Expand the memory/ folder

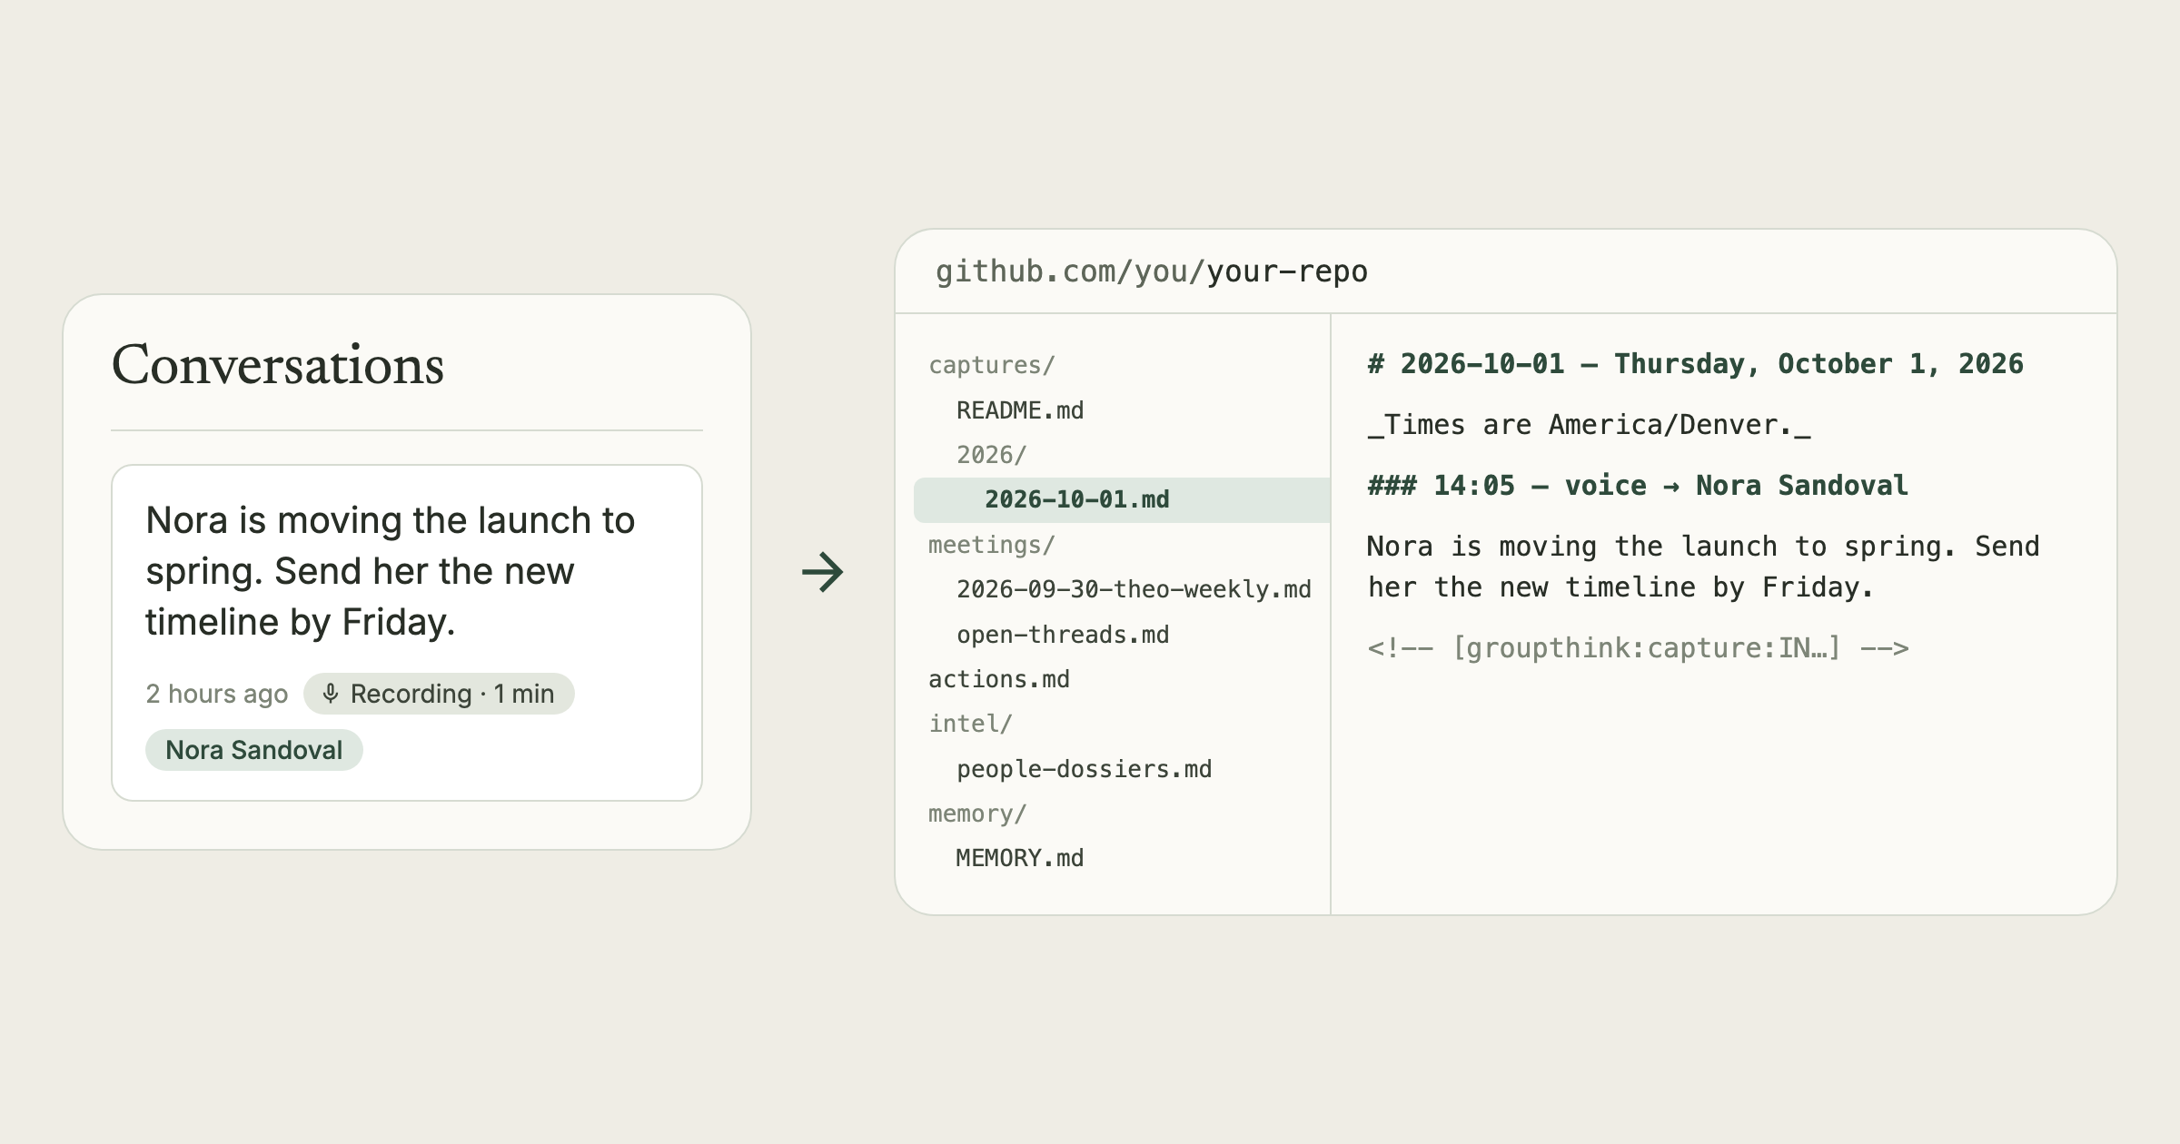pos(977,814)
